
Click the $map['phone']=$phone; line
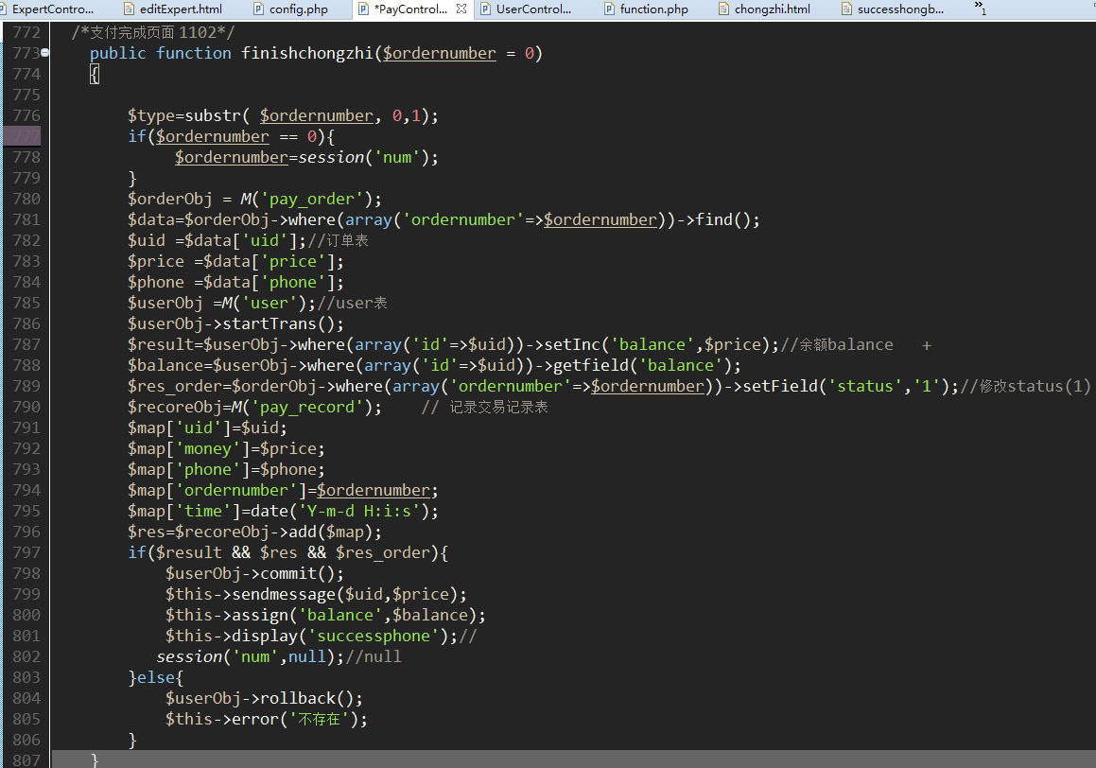[x=226, y=470]
